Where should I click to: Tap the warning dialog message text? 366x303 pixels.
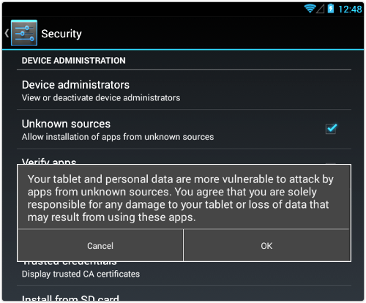point(181,198)
